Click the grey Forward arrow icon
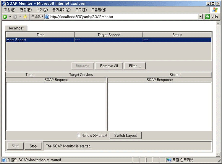The height and width of the screenshot is (164, 222). tap(15, 17)
